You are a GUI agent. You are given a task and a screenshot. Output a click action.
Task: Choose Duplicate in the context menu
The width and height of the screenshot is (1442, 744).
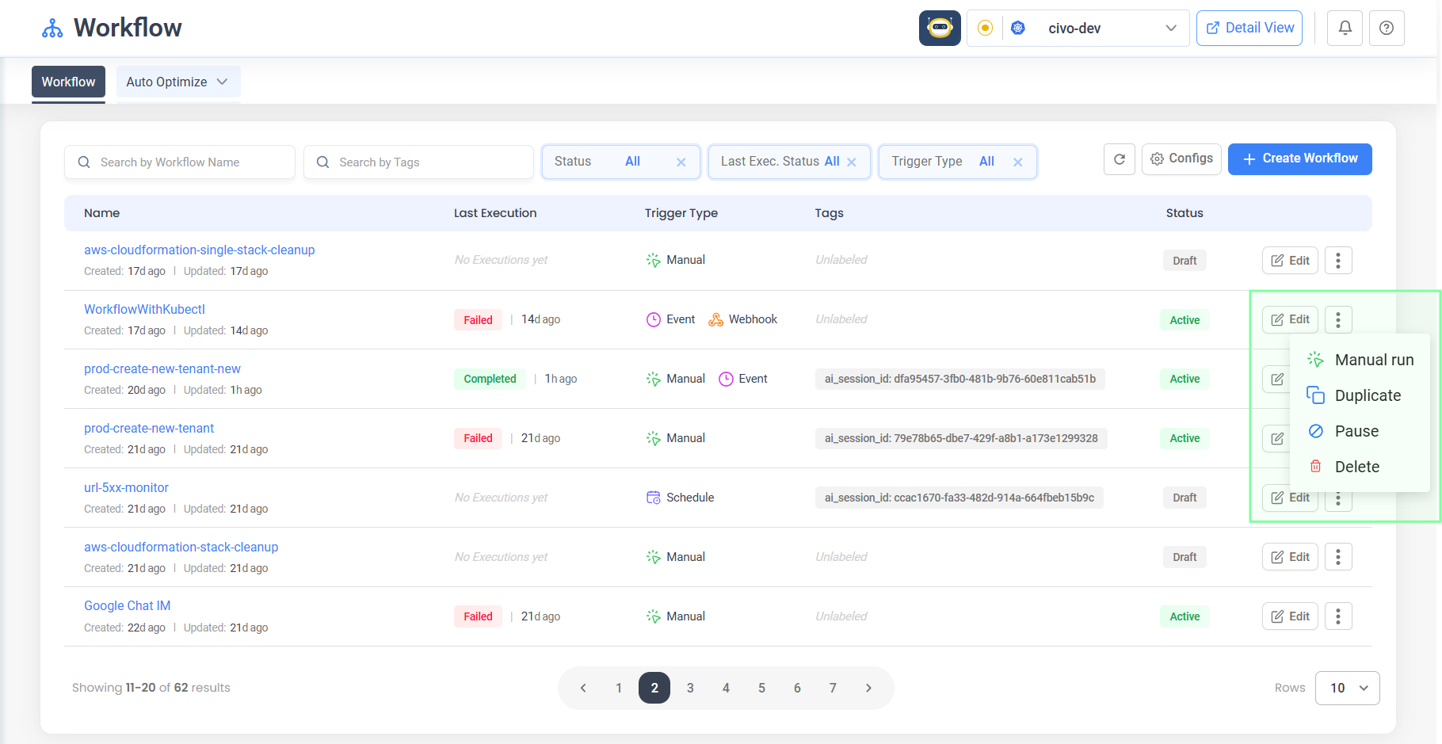(x=1367, y=395)
